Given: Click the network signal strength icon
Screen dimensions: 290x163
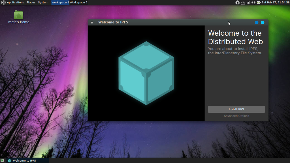Looking at the screenshot, I should 248,3.
